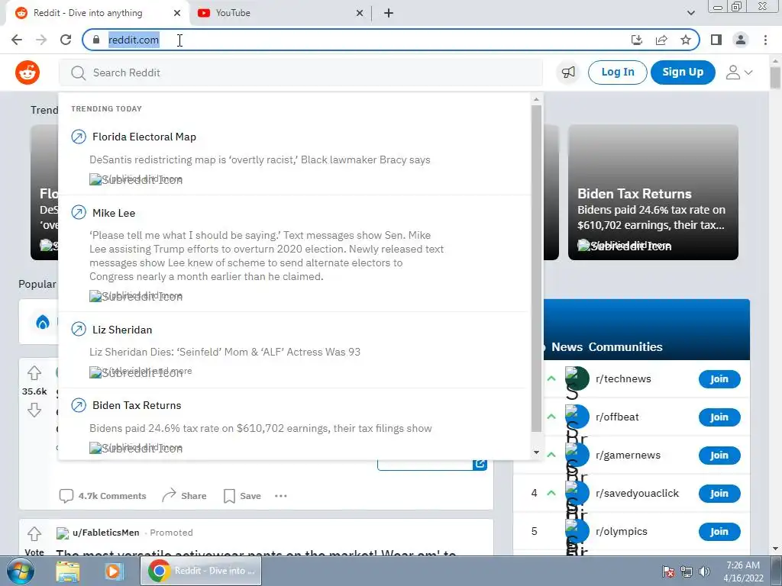The image size is (782, 586).
Task: Open u/FableticsMen profile link
Action: click(105, 533)
